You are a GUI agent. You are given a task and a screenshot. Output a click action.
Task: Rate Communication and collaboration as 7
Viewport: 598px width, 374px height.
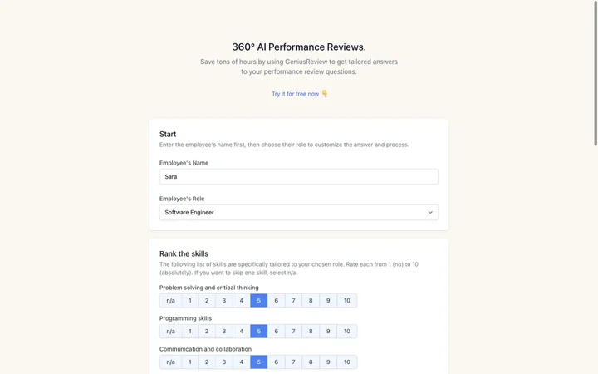293,362
